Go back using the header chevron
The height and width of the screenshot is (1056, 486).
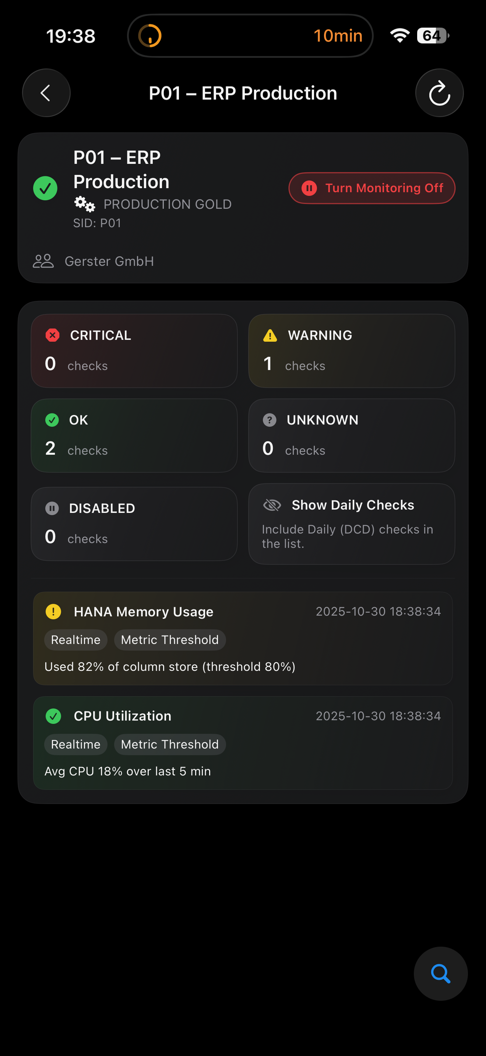[46, 93]
